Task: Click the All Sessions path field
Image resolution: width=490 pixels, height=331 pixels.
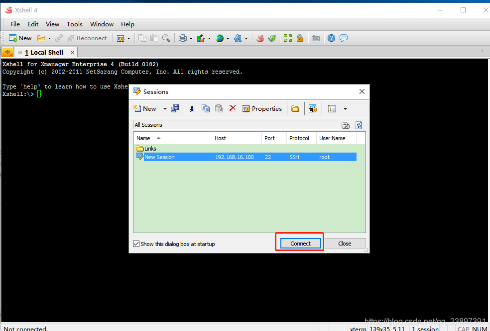Action: [x=236, y=125]
